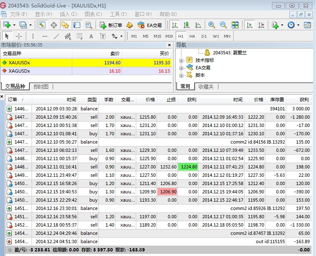Toggle the Terminal window icon
Screen dimensions: 316x256
(77, 25)
